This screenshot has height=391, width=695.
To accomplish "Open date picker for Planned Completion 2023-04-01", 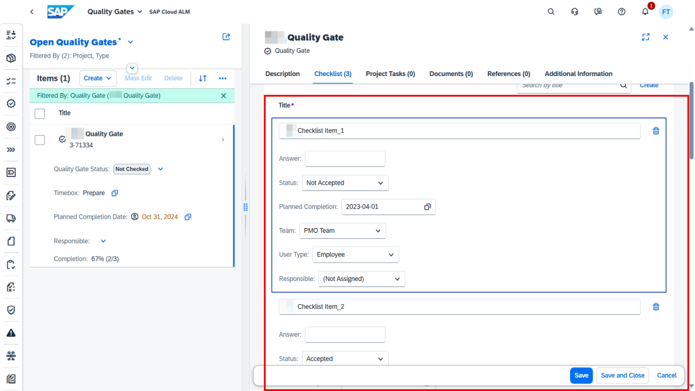I will click(428, 207).
